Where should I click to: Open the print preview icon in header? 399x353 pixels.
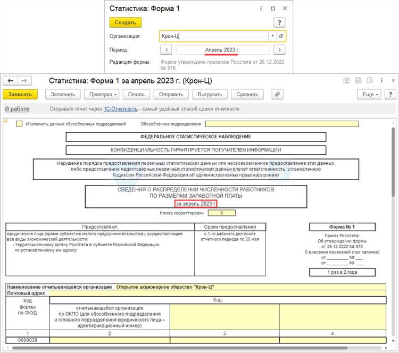pyautogui.click(x=370, y=81)
